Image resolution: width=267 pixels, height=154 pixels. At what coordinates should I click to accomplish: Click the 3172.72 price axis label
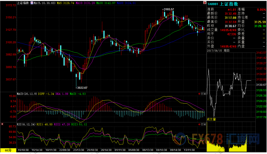(x=11, y=5)
